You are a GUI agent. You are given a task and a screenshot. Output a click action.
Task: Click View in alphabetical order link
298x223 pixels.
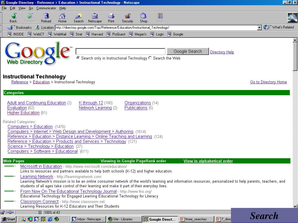208,161
